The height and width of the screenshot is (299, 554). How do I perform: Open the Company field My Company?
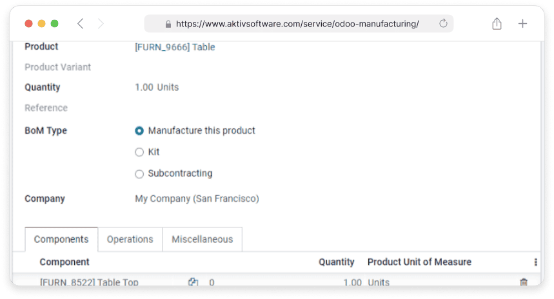pyautogui.click(x=197, y=198)
